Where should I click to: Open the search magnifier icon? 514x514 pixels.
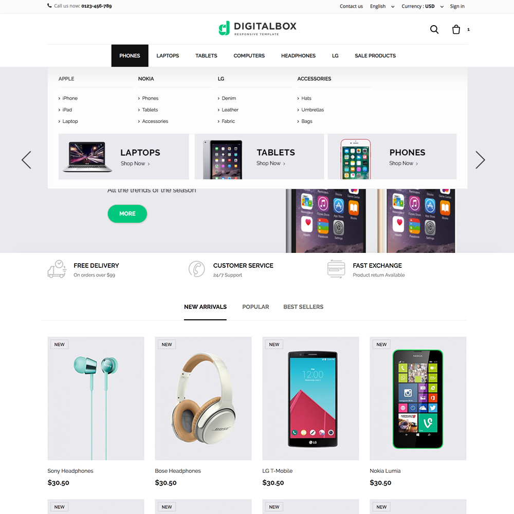tap(434, 29)
